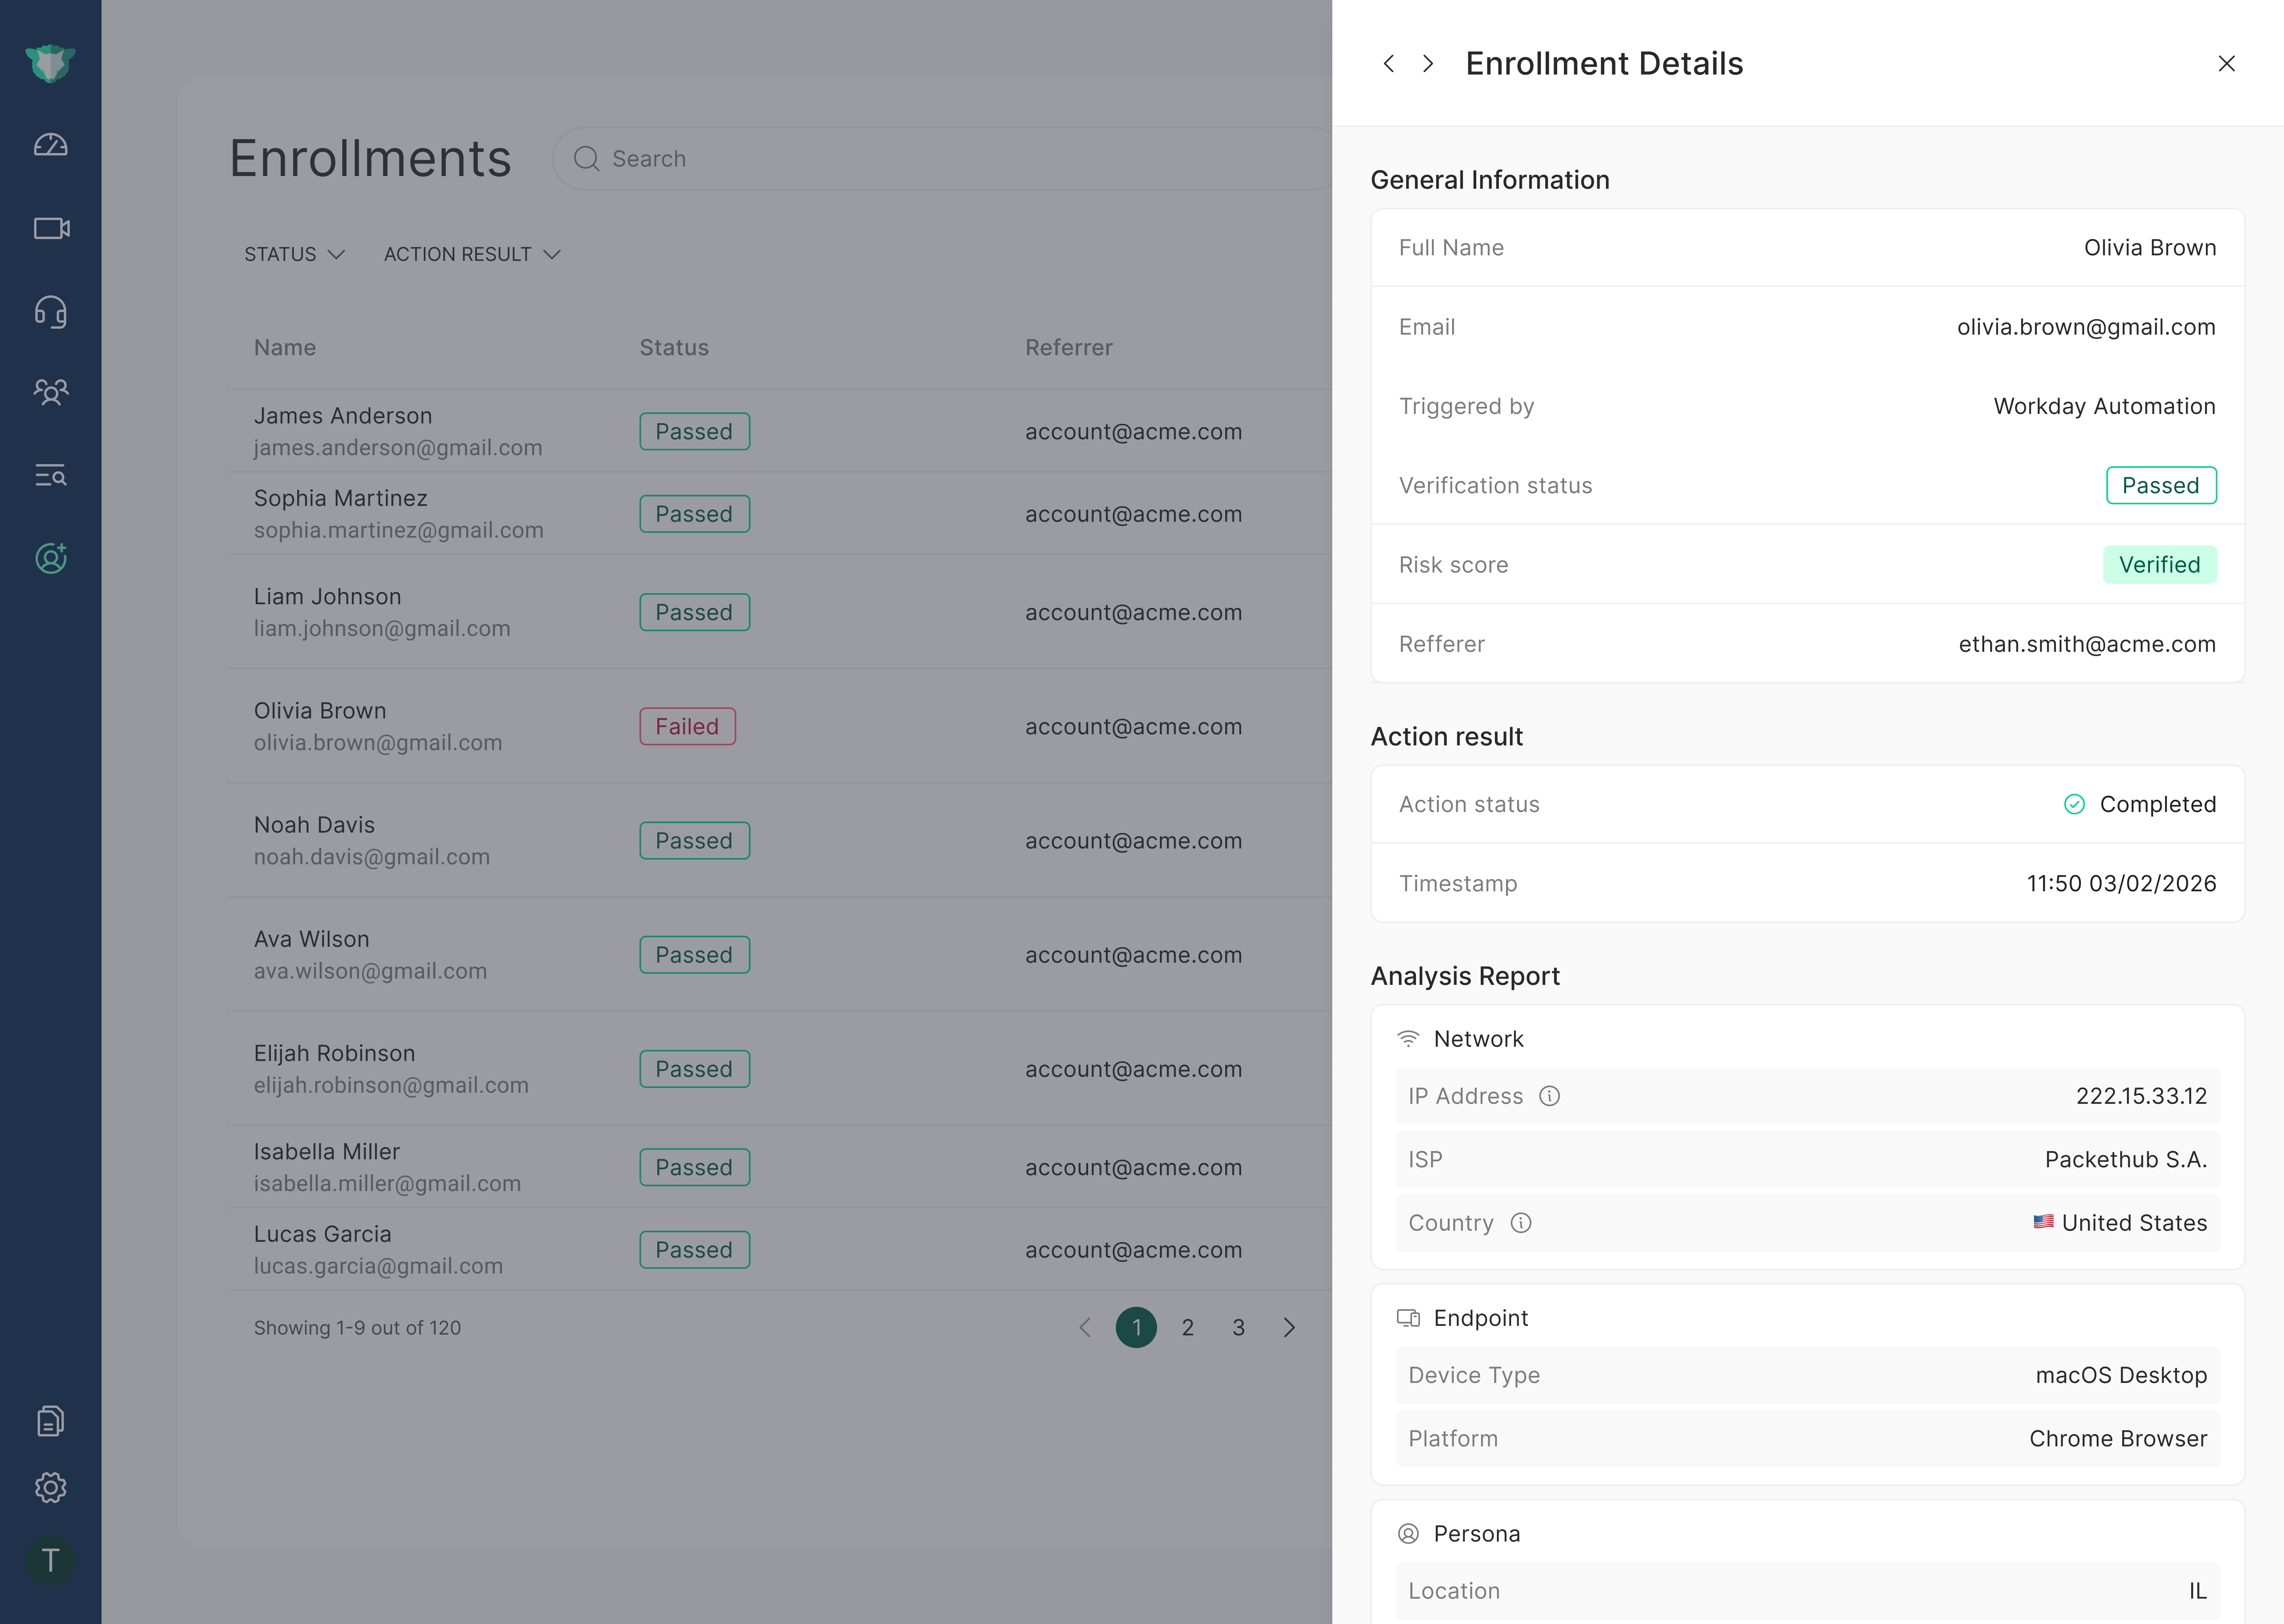Click the Endpoint device icon
The height and width of the screenshot is (1624, 2284).
point(1408,1318)
